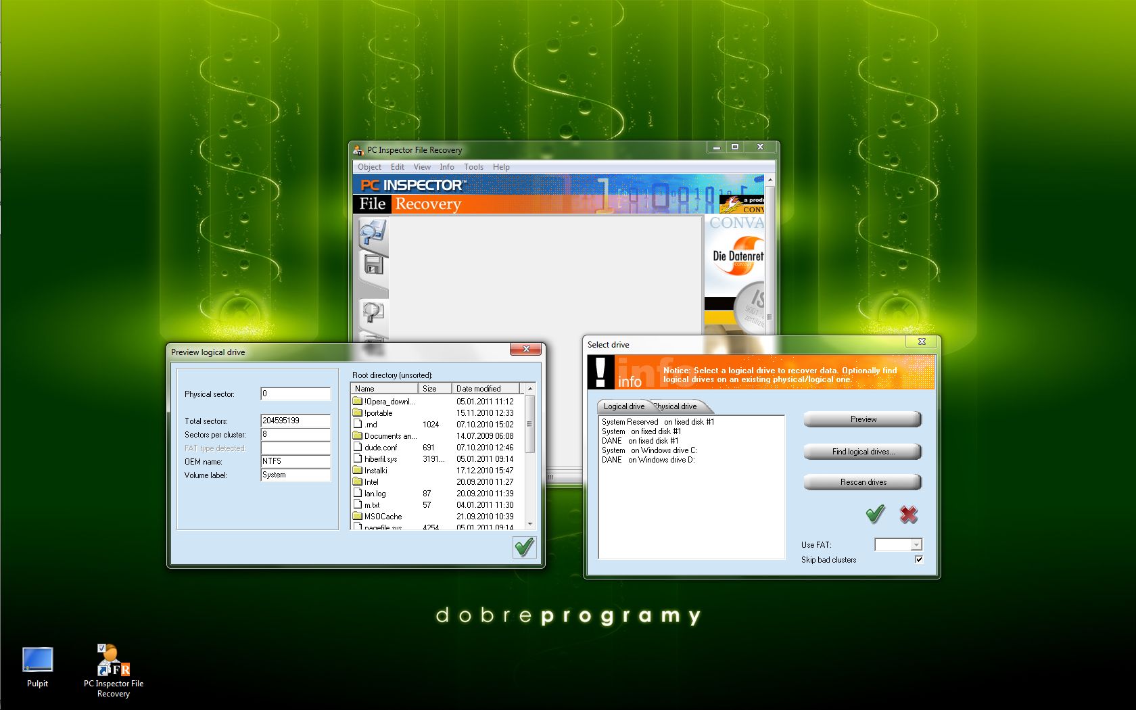The width and height of the screenshot is (1136, 710).
Task: Accept preview with the green checkmark button
Action: click(x=524, y=547)
